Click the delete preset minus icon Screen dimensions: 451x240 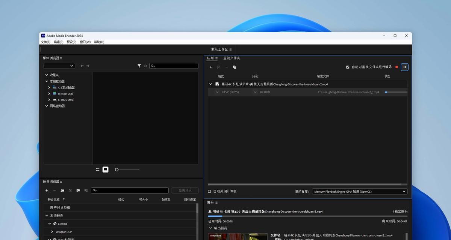pos(54,190)
